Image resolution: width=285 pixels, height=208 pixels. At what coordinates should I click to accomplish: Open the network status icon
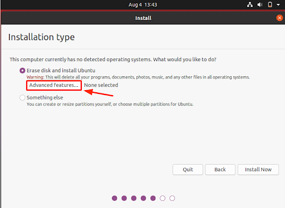(250, 4)
